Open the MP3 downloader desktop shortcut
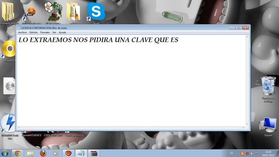Image resolution: width=279 pixels, height=157 pixels. (31, 14)
